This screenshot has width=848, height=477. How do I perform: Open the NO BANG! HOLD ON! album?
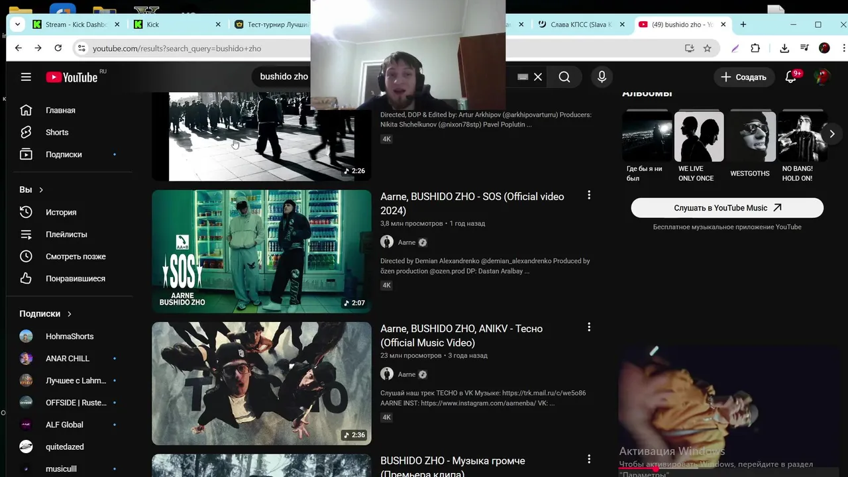802,146
